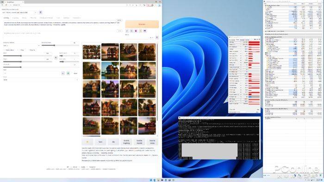Adjust the CFG Scale slider
The height and width of the screenshot is (182, 324).
coord(41,67)
